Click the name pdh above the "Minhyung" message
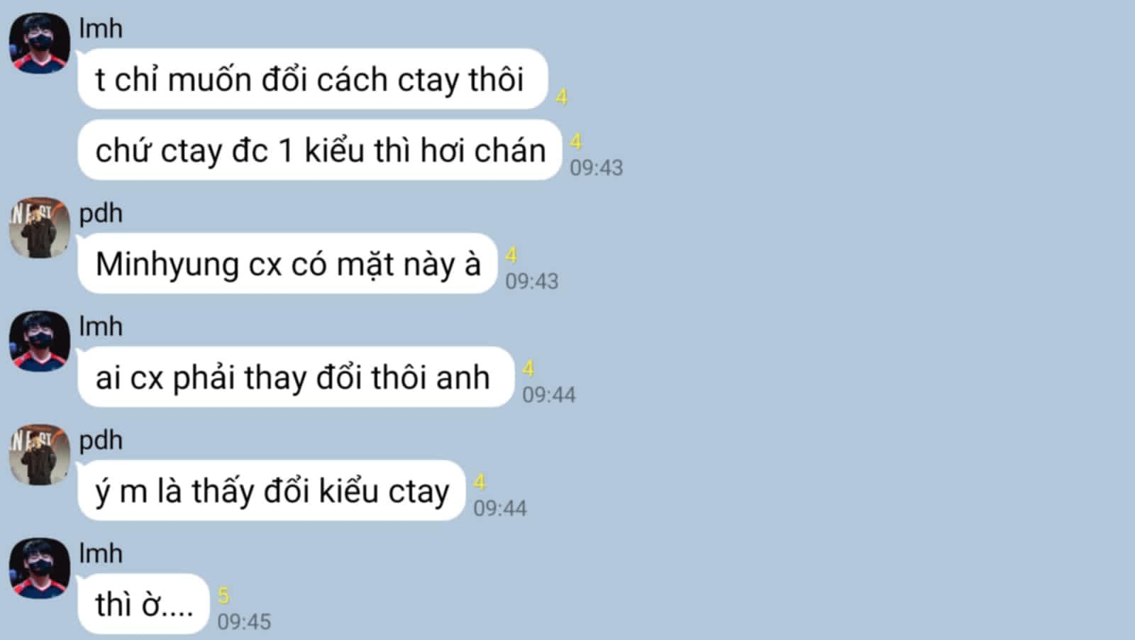The image size is (1135, 640). (x=101, y=214)
